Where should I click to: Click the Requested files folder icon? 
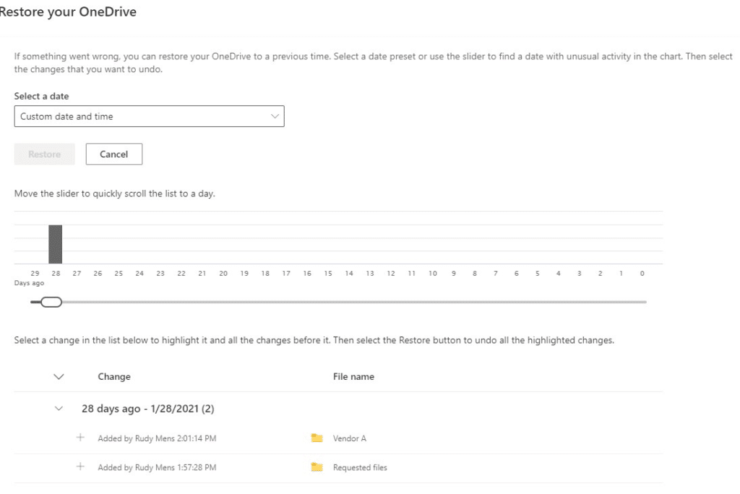[317, 467]
